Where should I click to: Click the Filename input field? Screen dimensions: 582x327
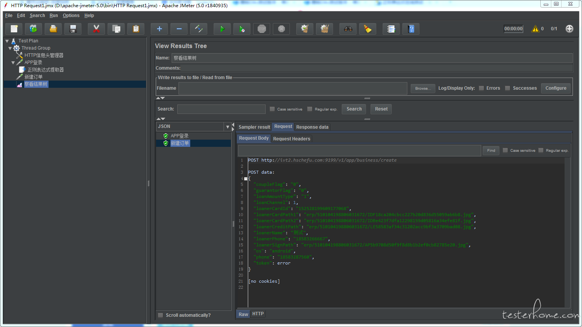point(293,88)
